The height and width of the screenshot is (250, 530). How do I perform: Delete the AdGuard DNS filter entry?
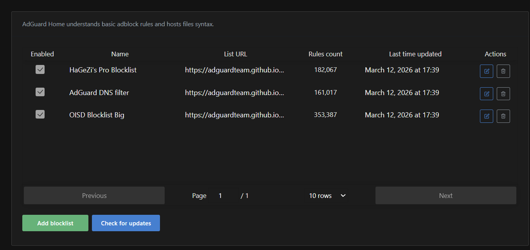pyautogui.click(x=503, y=94)
